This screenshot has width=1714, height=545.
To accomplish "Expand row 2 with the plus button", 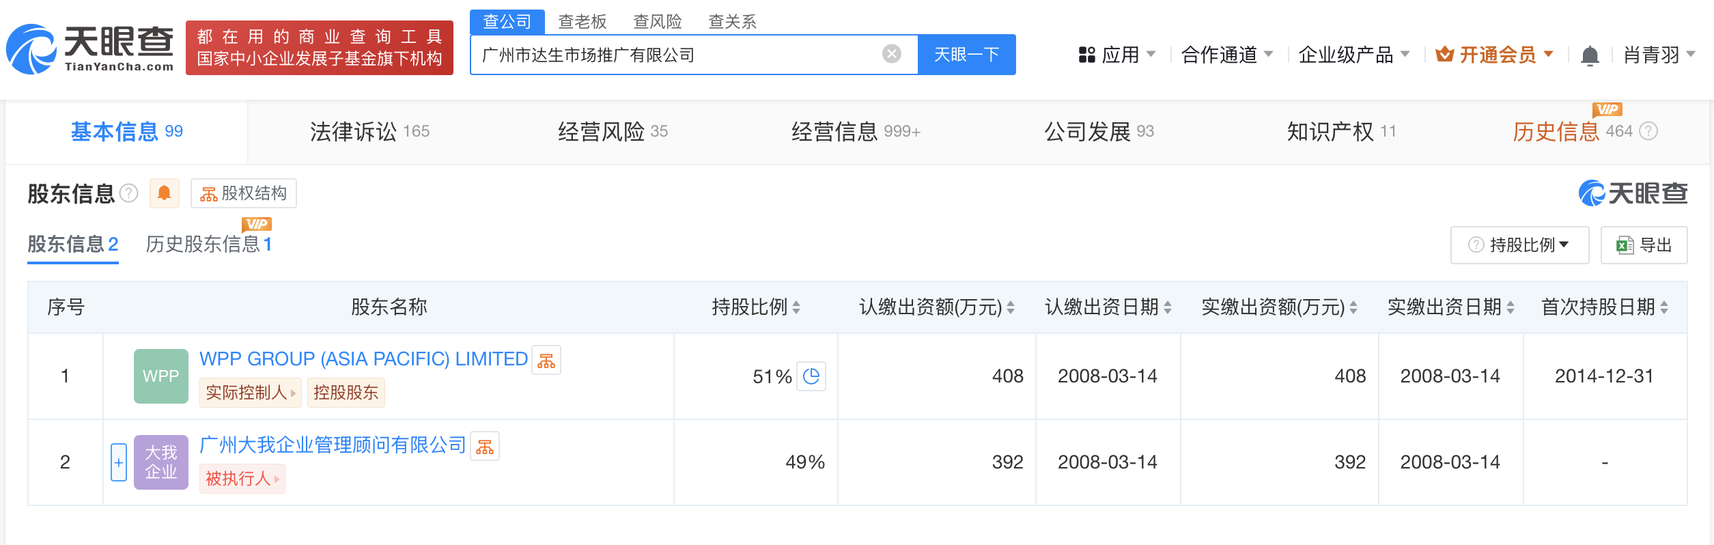I will coord(119,462).
